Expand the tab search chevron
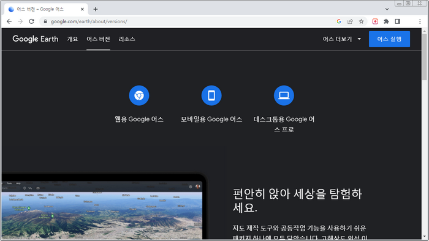Viewport: 429px width, 241px height. 387,9
